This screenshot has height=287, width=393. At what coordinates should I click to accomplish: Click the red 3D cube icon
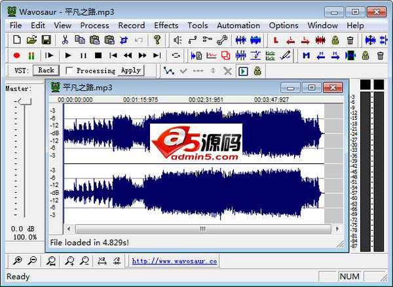point(226,56)
